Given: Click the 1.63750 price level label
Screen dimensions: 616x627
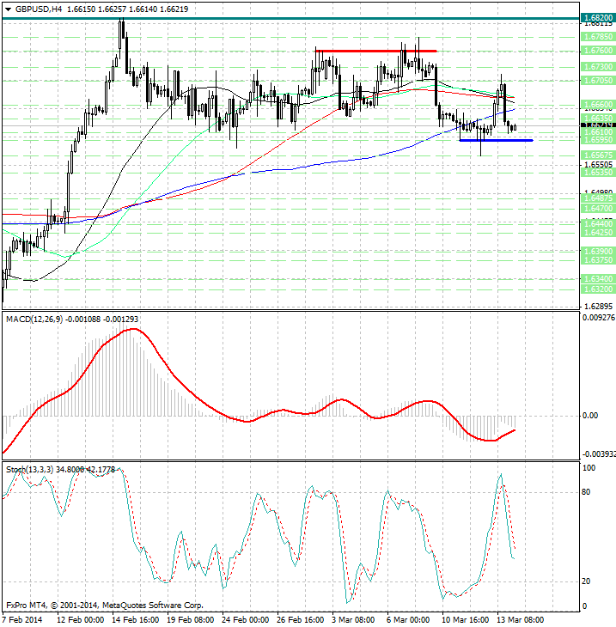Looking at the screenshot, I should pos(598,259).
